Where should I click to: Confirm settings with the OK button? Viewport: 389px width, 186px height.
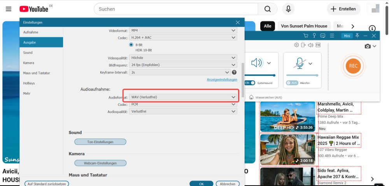(202, 184)
